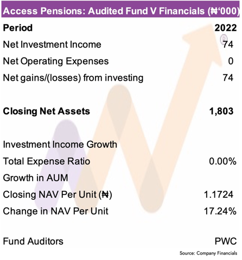Click the Source: Company Financials footnote
This screenshot has height=260, width=242.
point(208,253)
